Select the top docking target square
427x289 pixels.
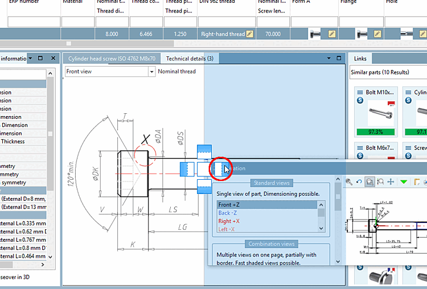pos(204,151)
